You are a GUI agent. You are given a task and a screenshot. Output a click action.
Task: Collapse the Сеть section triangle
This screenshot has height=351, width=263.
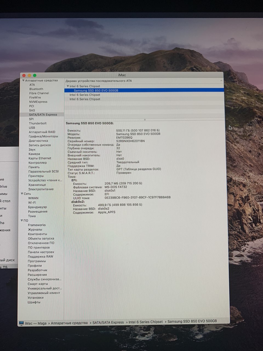(22, 194)
